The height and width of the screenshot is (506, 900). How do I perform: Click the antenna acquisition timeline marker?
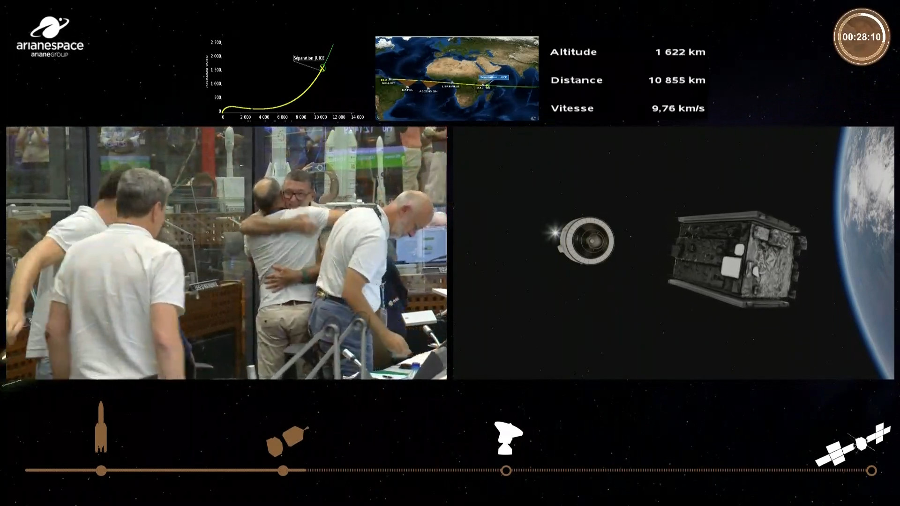click(506, 471)
